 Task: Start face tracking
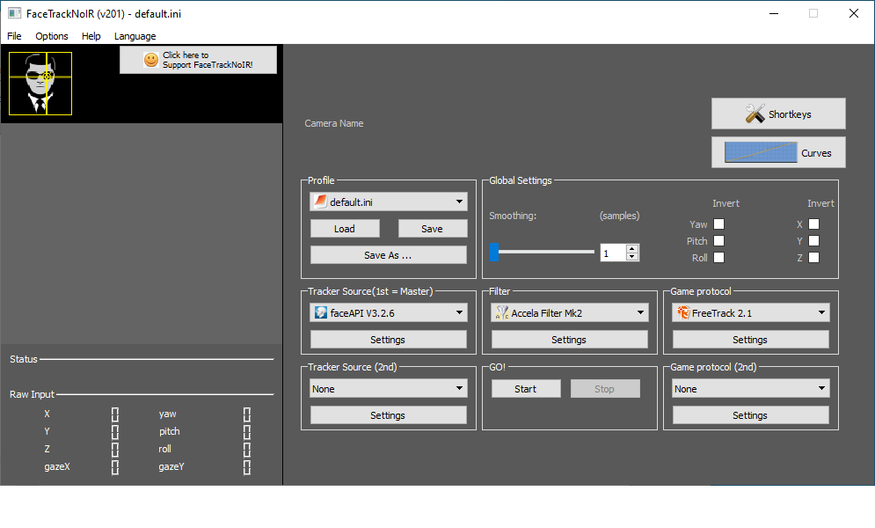[526, 388]
